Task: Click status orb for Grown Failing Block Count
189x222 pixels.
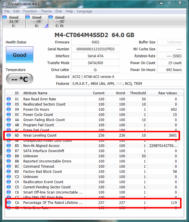Action: click(x=9, y=120)
